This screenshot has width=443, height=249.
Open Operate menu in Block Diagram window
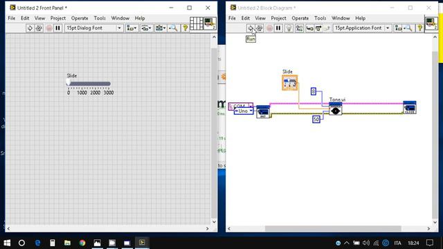click(300, 18)
